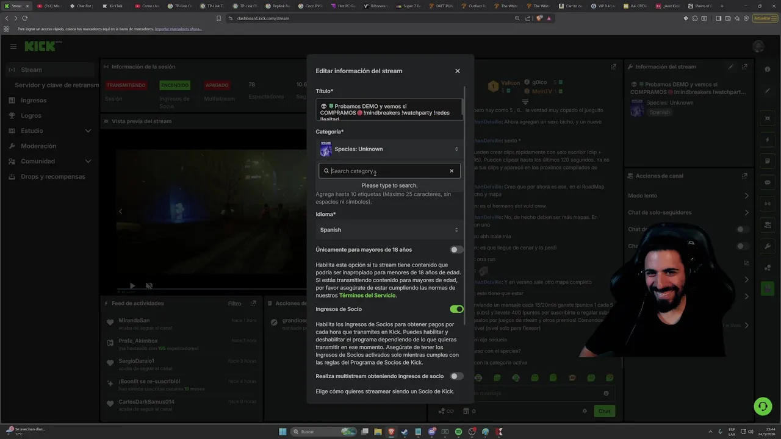Play the stream preview video
Viewport: 781px width, 439px height.
(132, 285)
